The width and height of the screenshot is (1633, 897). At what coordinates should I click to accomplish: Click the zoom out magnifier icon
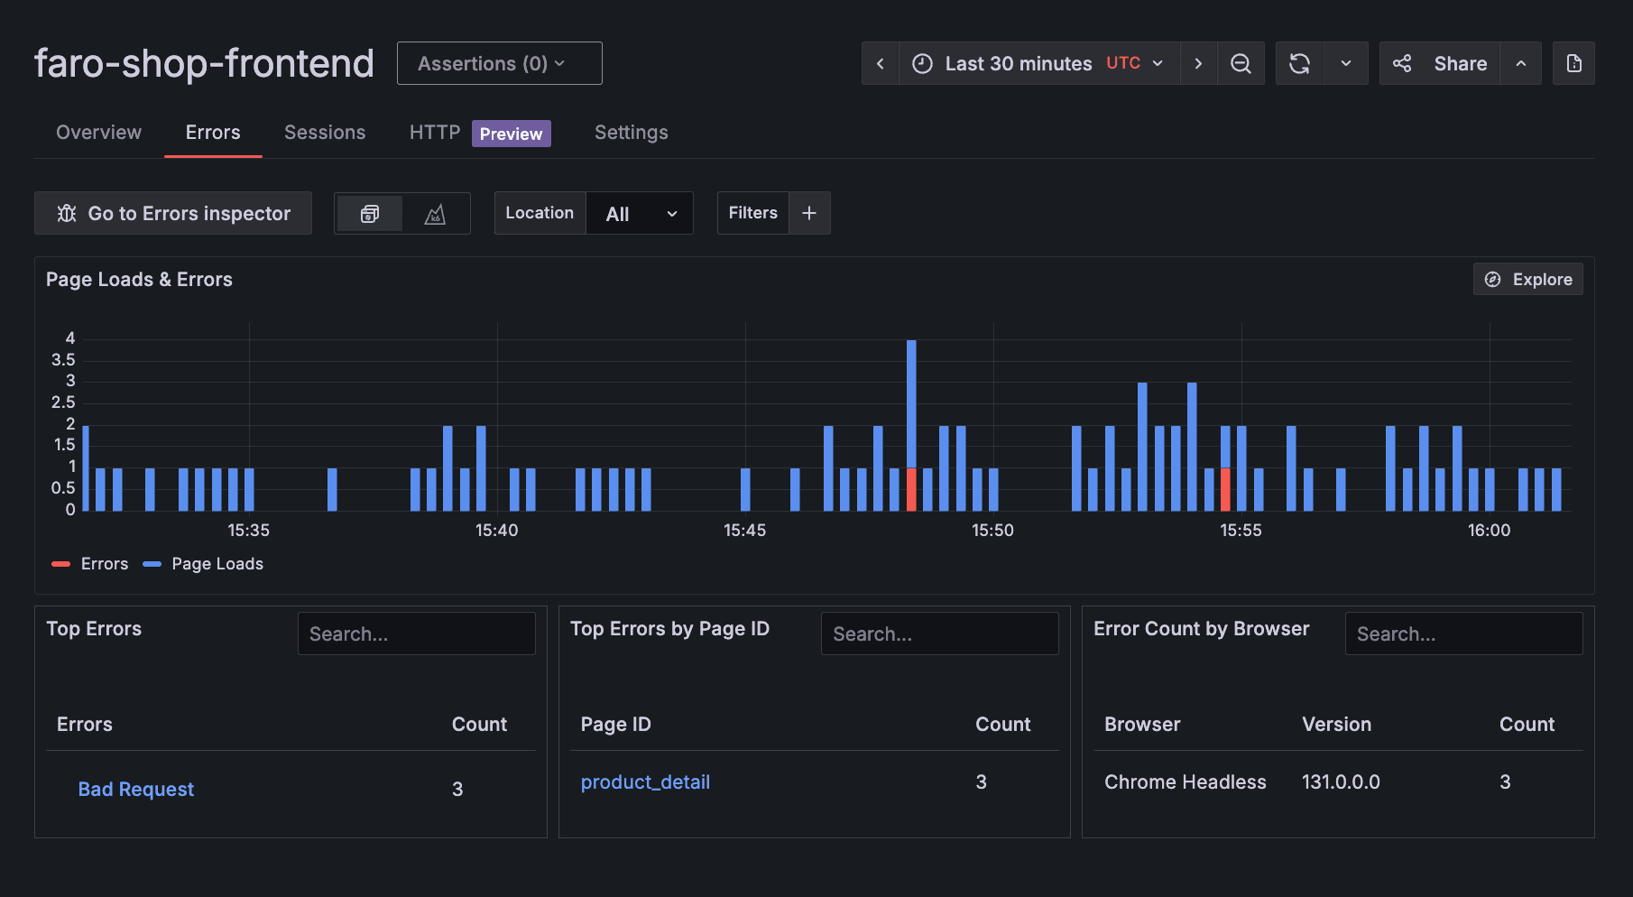[1241, 63]
